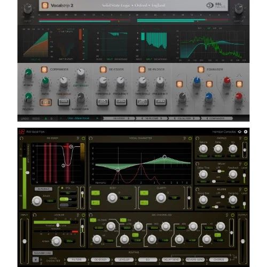Click the Compander Attack green knob

click(x=28, y=73)
